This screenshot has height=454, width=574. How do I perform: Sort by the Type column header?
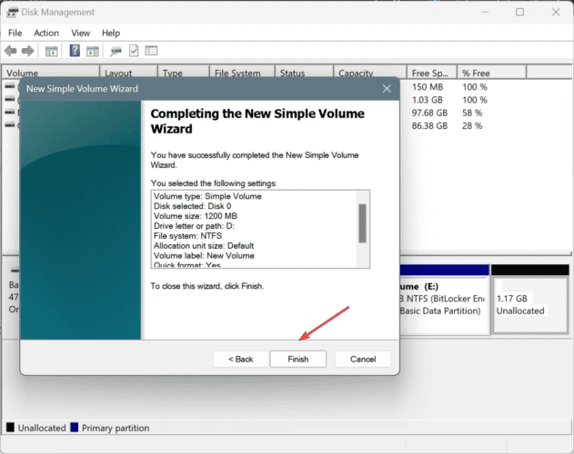[184, 74]
